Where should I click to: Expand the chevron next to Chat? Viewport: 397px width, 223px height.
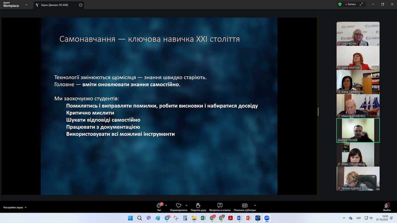pos(166,205)
